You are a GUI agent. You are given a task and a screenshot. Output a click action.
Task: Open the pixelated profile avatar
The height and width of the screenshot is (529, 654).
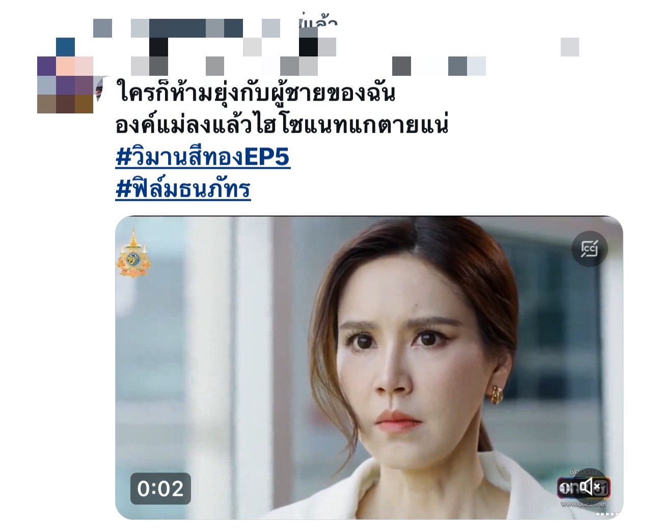click(65, 75)
